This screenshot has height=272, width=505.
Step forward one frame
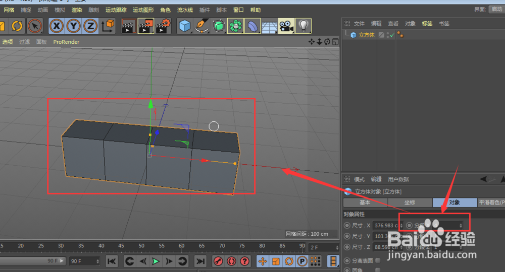click(169, 261)
